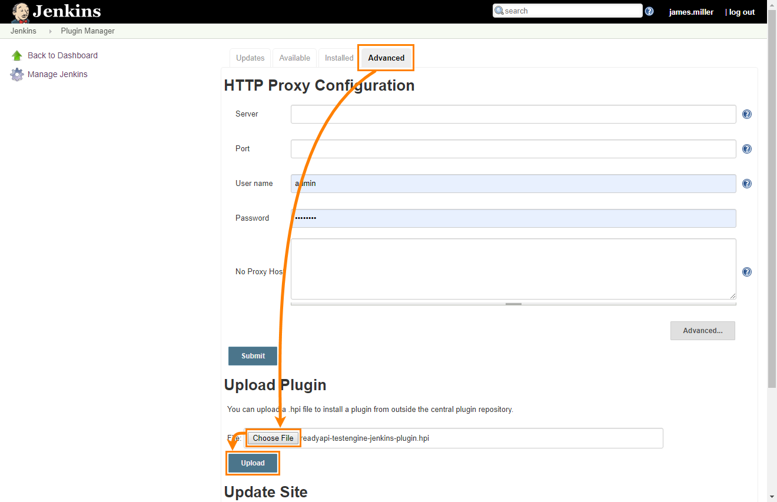
Task: Click the Choose File button
Action: 273,438
